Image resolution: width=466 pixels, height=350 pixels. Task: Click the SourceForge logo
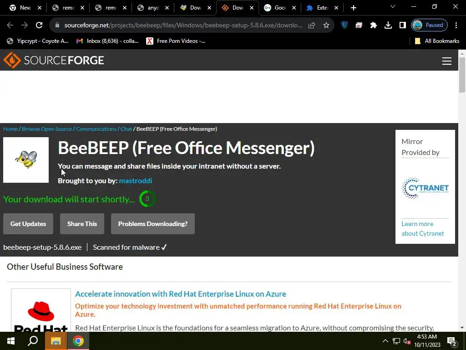(x=54, y=61)
